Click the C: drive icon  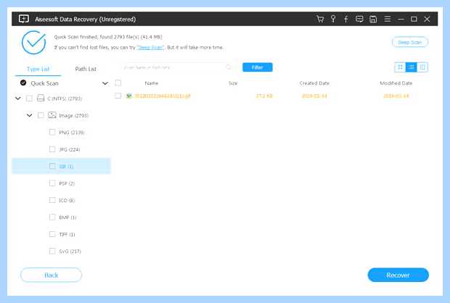(x=41, y=99)
